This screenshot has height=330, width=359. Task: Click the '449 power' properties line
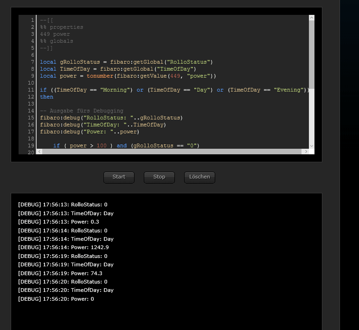click(x=55, y=34)
